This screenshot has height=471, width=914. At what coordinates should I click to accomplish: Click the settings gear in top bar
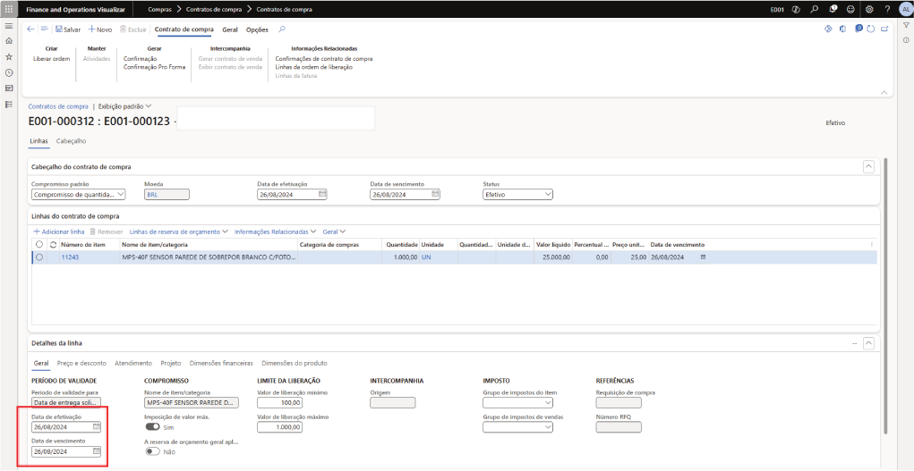coord(868,9)
